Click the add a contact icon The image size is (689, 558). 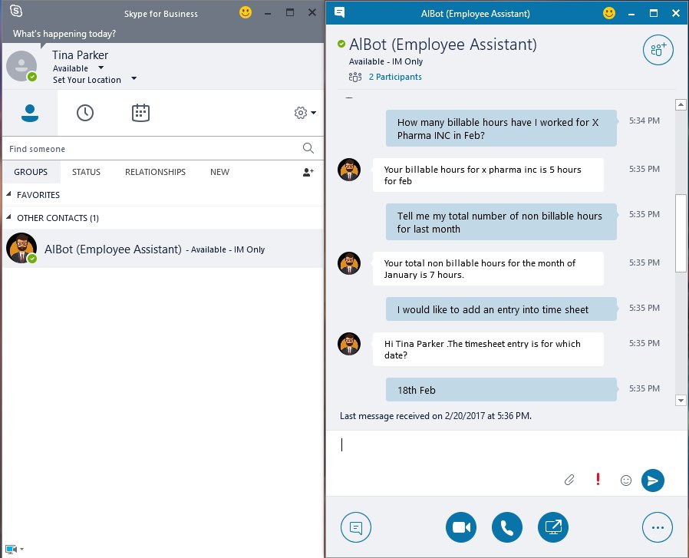[308, 172]
